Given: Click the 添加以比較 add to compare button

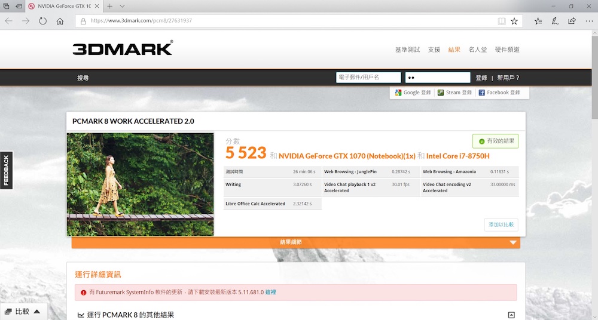Looking at the screenshot, I should pyautogui.click(x=501, y=224).
